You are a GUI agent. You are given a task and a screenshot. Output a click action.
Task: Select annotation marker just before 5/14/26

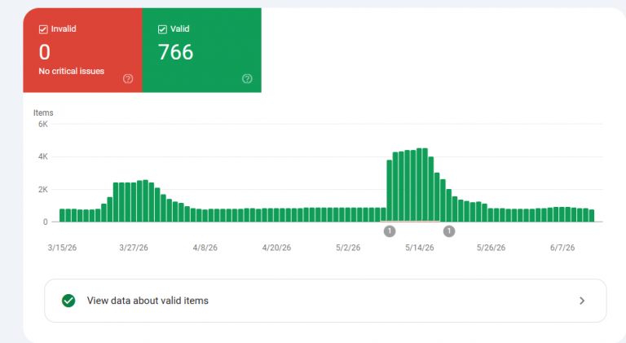click(x=390, y=231)
